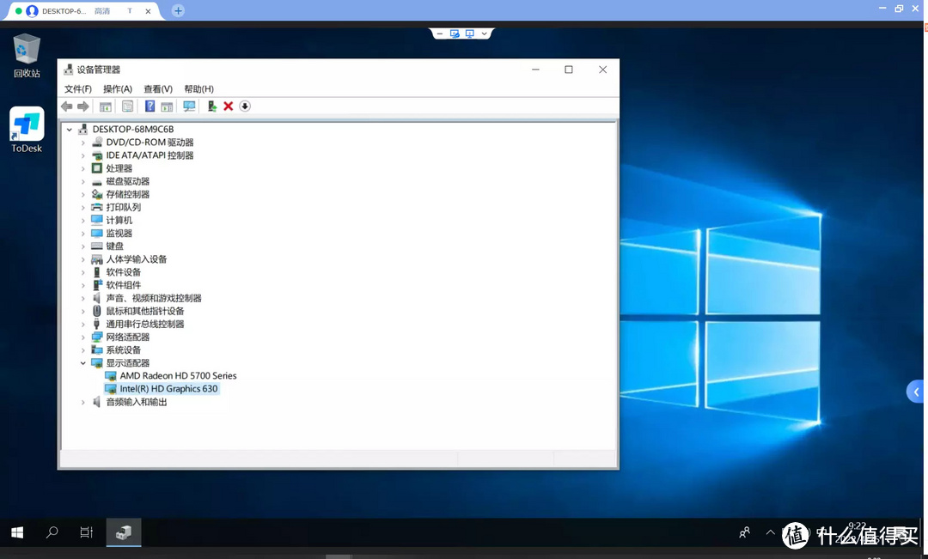This screenshot has height=559, width=928.
Task: Open the 操作(A) menu
Action: [x=117, y=88]
